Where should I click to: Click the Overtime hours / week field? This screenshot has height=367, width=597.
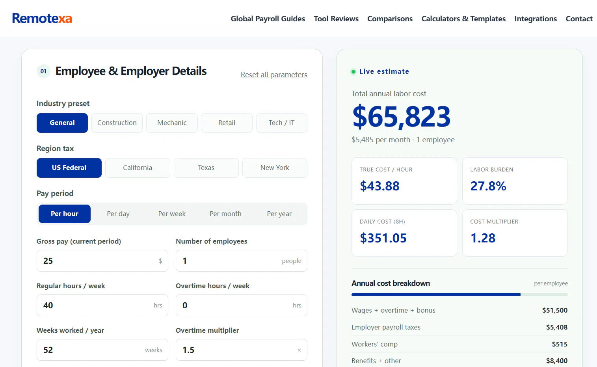[x=242, y=306]
